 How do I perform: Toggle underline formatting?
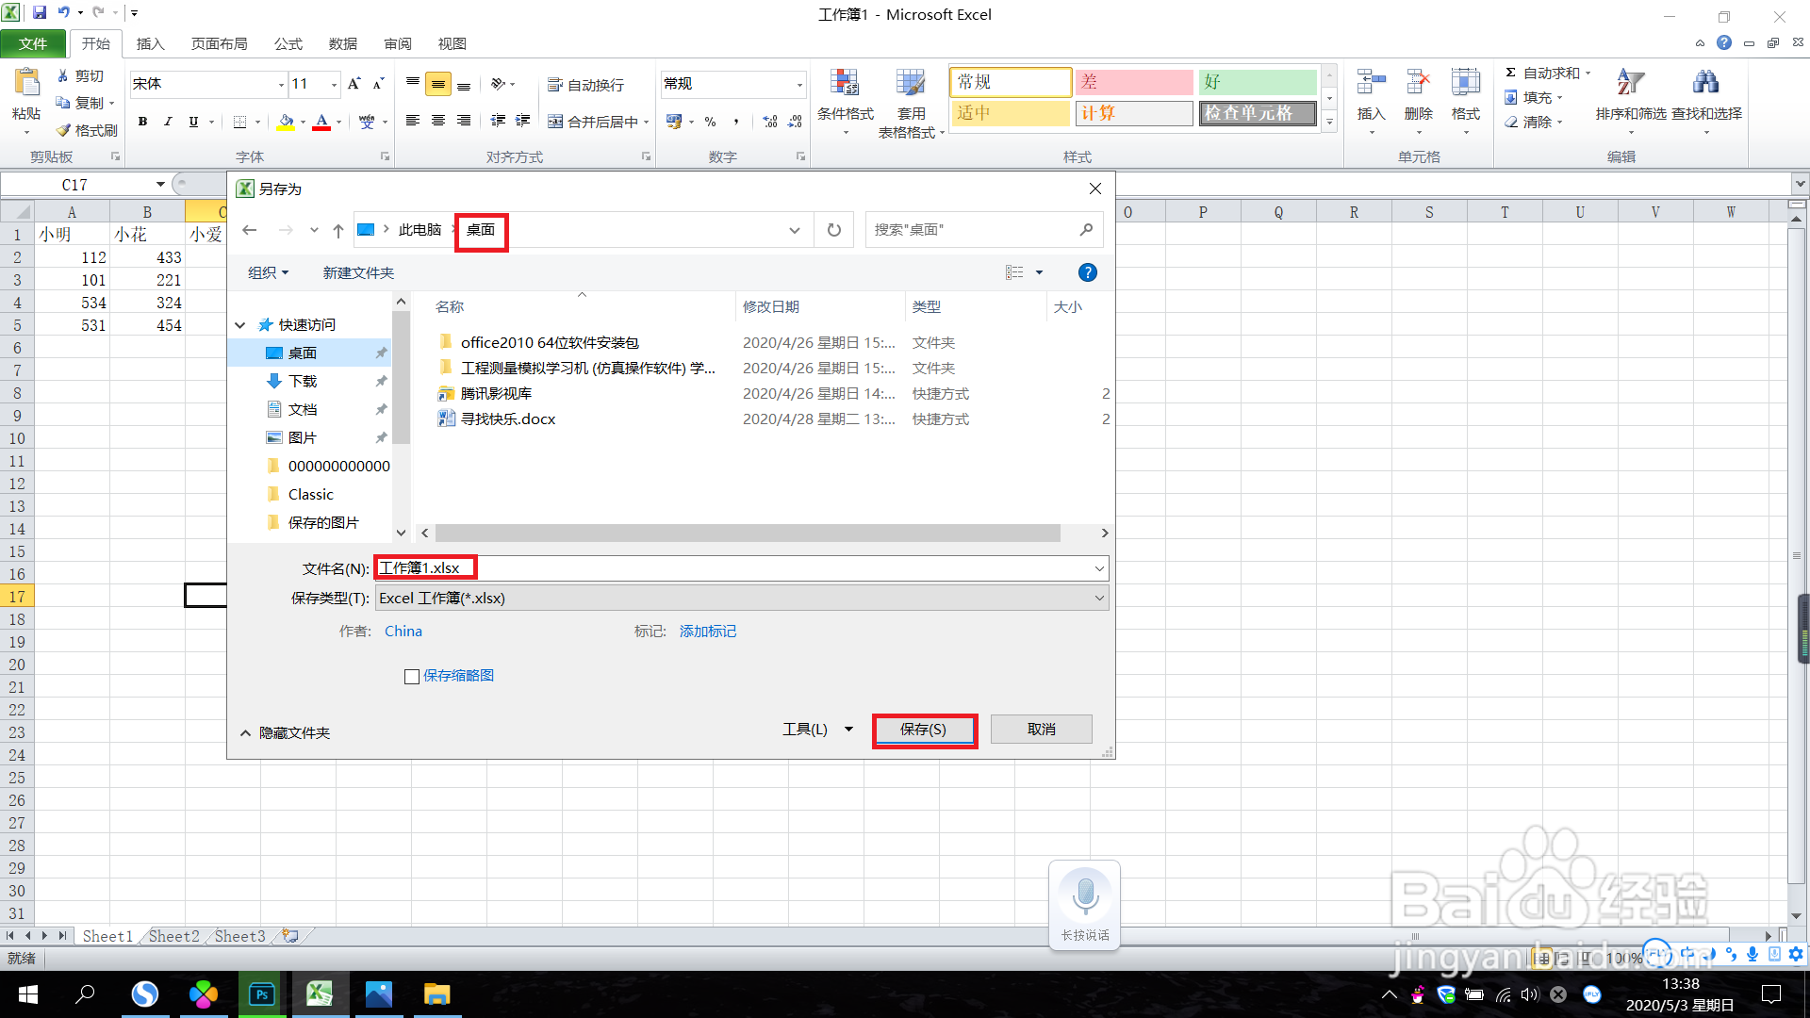[x=192, y=122]
